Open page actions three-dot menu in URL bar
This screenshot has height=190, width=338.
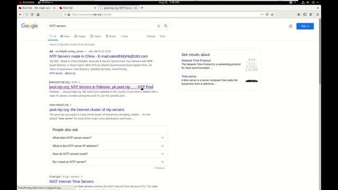[262, 14]
